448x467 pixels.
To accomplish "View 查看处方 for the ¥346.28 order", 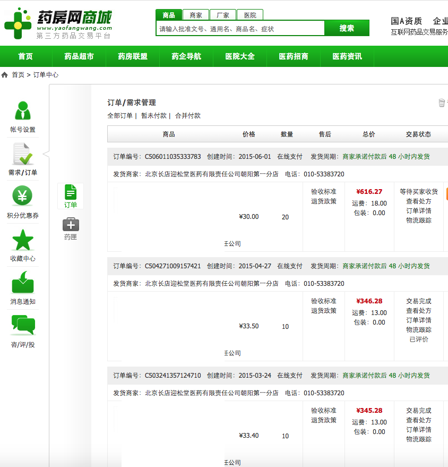I will coord(419,310).
